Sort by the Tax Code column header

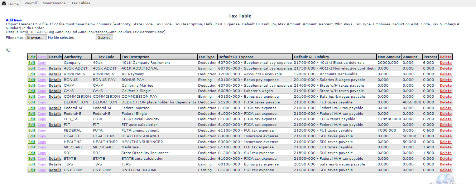coord(106,57)
